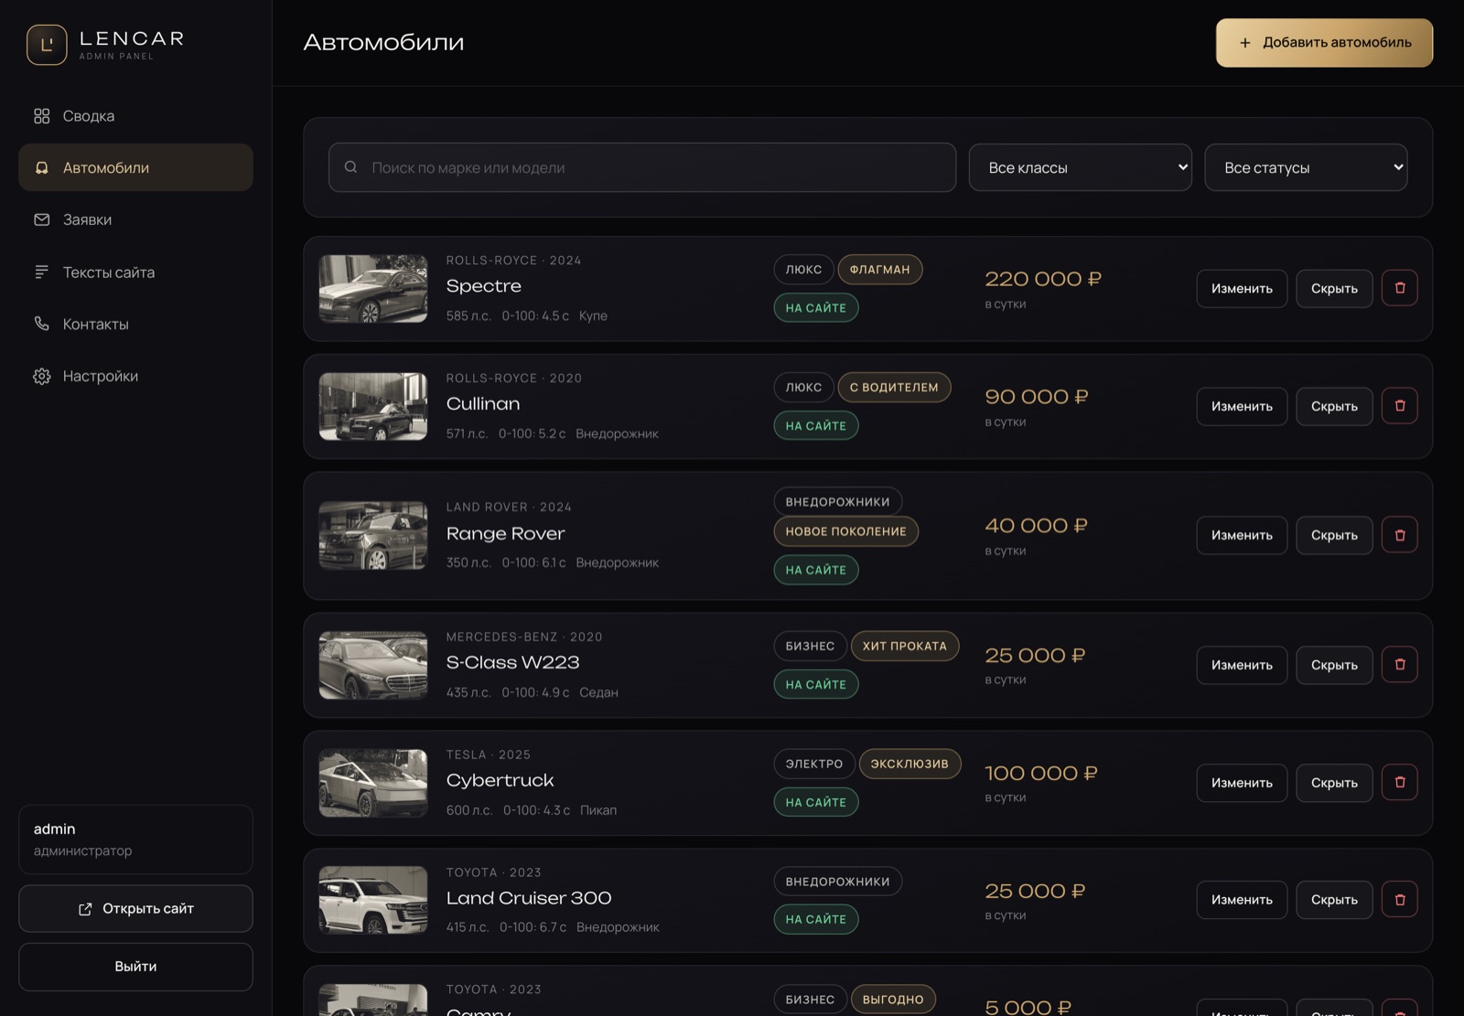Go to the Заявки section
The height and width of the screenshot is (1016, 1464).
(x=135, y=219)
